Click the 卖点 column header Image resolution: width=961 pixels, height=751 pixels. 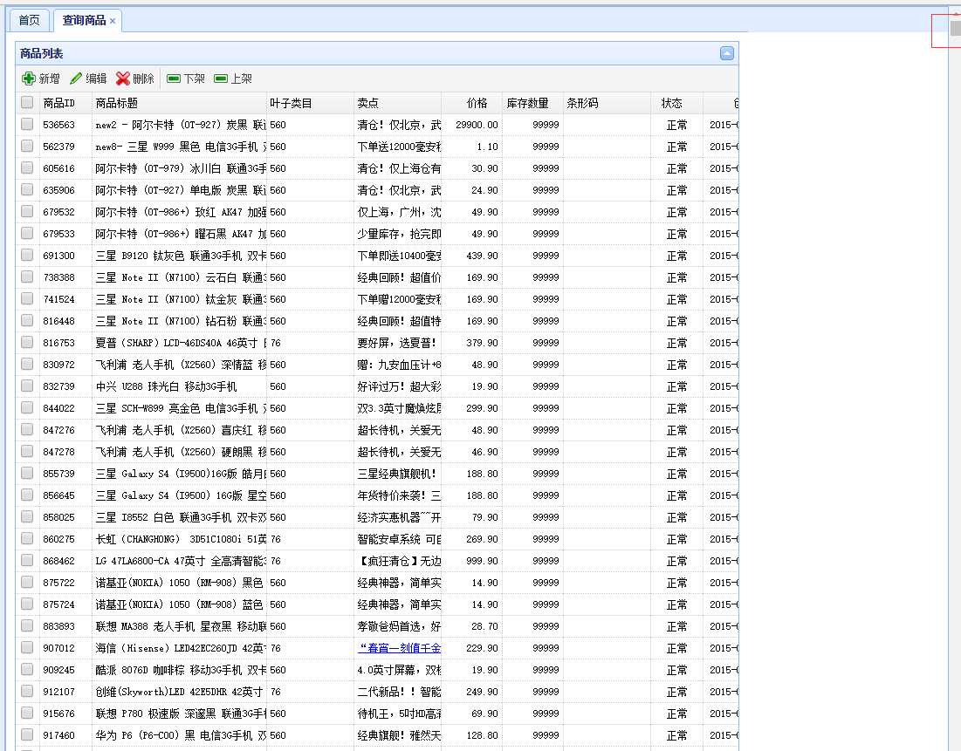(398, 103)
